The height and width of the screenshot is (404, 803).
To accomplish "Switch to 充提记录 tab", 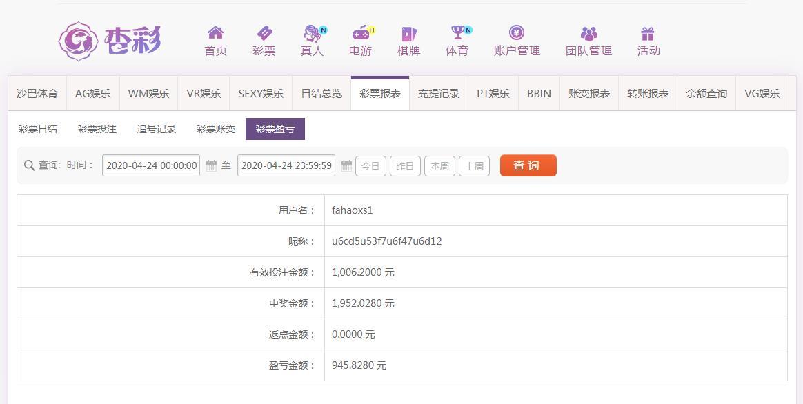I will [439, 94].
